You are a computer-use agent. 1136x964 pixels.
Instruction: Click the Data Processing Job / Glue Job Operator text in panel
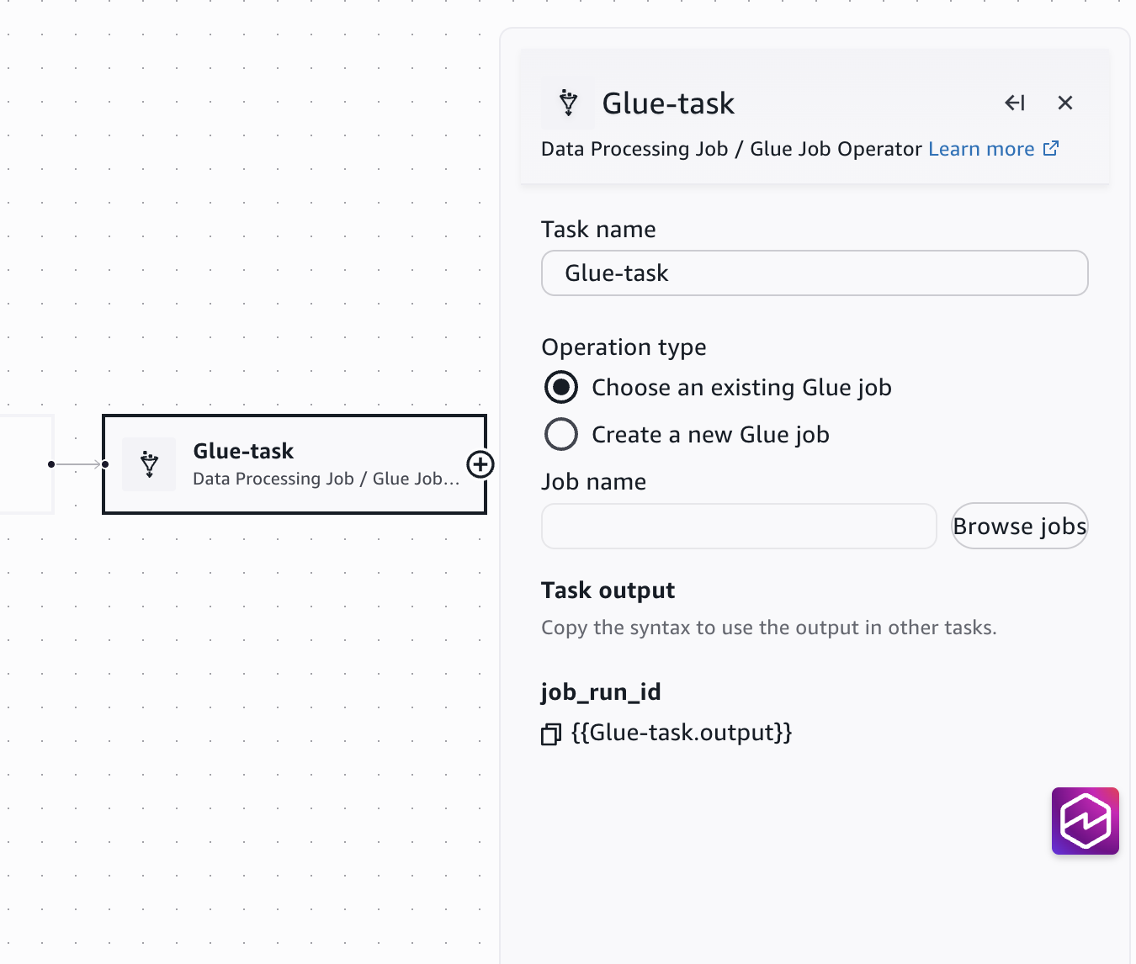click(x=731, y=149)
